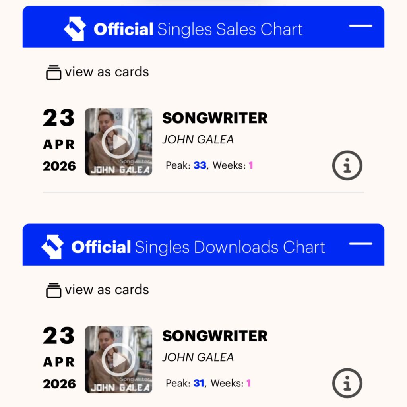
Task: Open SONGWRITER title in the Sales Chart
Action: click(x=215, y=118)
